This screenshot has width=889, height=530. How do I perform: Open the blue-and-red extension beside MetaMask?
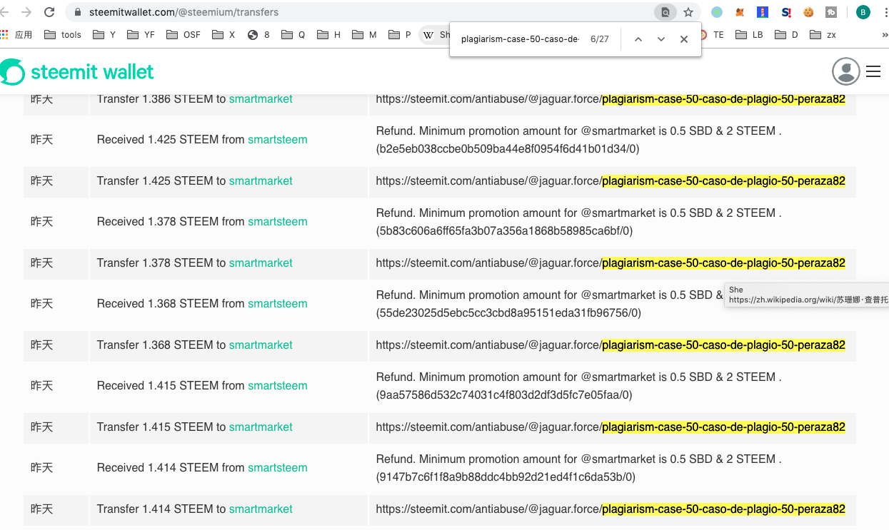point(763,12)
